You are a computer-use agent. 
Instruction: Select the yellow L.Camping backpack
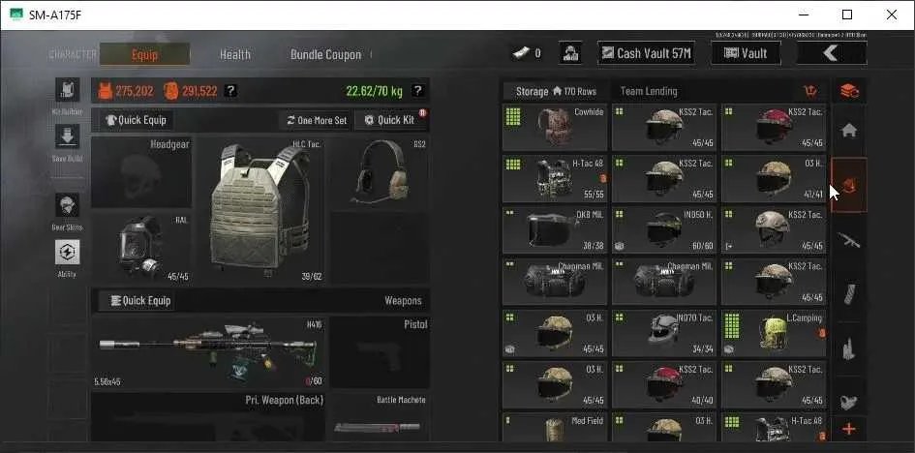[x=774, y=334]
